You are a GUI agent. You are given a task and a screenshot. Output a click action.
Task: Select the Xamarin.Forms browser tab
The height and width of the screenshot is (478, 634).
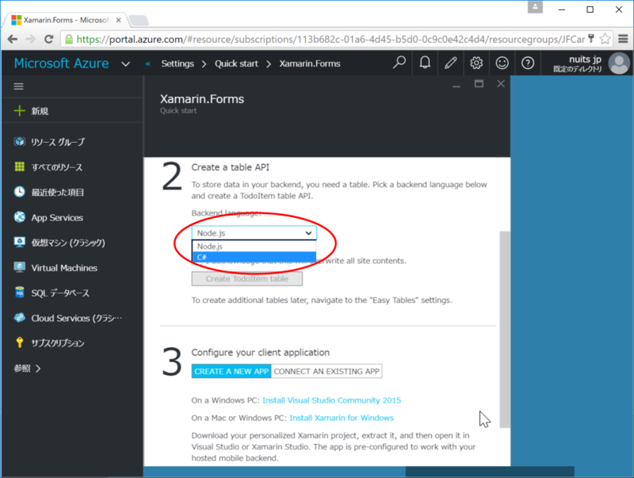tap(66, 20)
